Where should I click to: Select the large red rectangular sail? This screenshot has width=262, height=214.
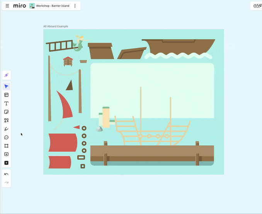pos(63,143)
